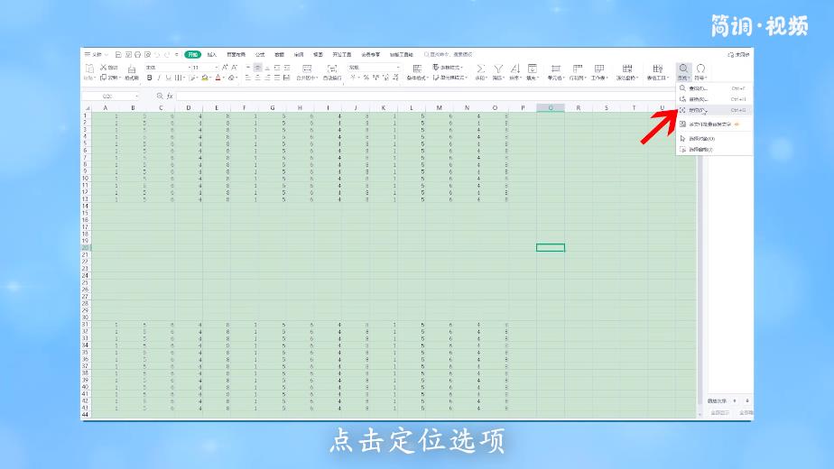Image resolution: width=834 pixels, height=469 pixels.
Task: Click the Sort icon
Action: coord(515,69)
